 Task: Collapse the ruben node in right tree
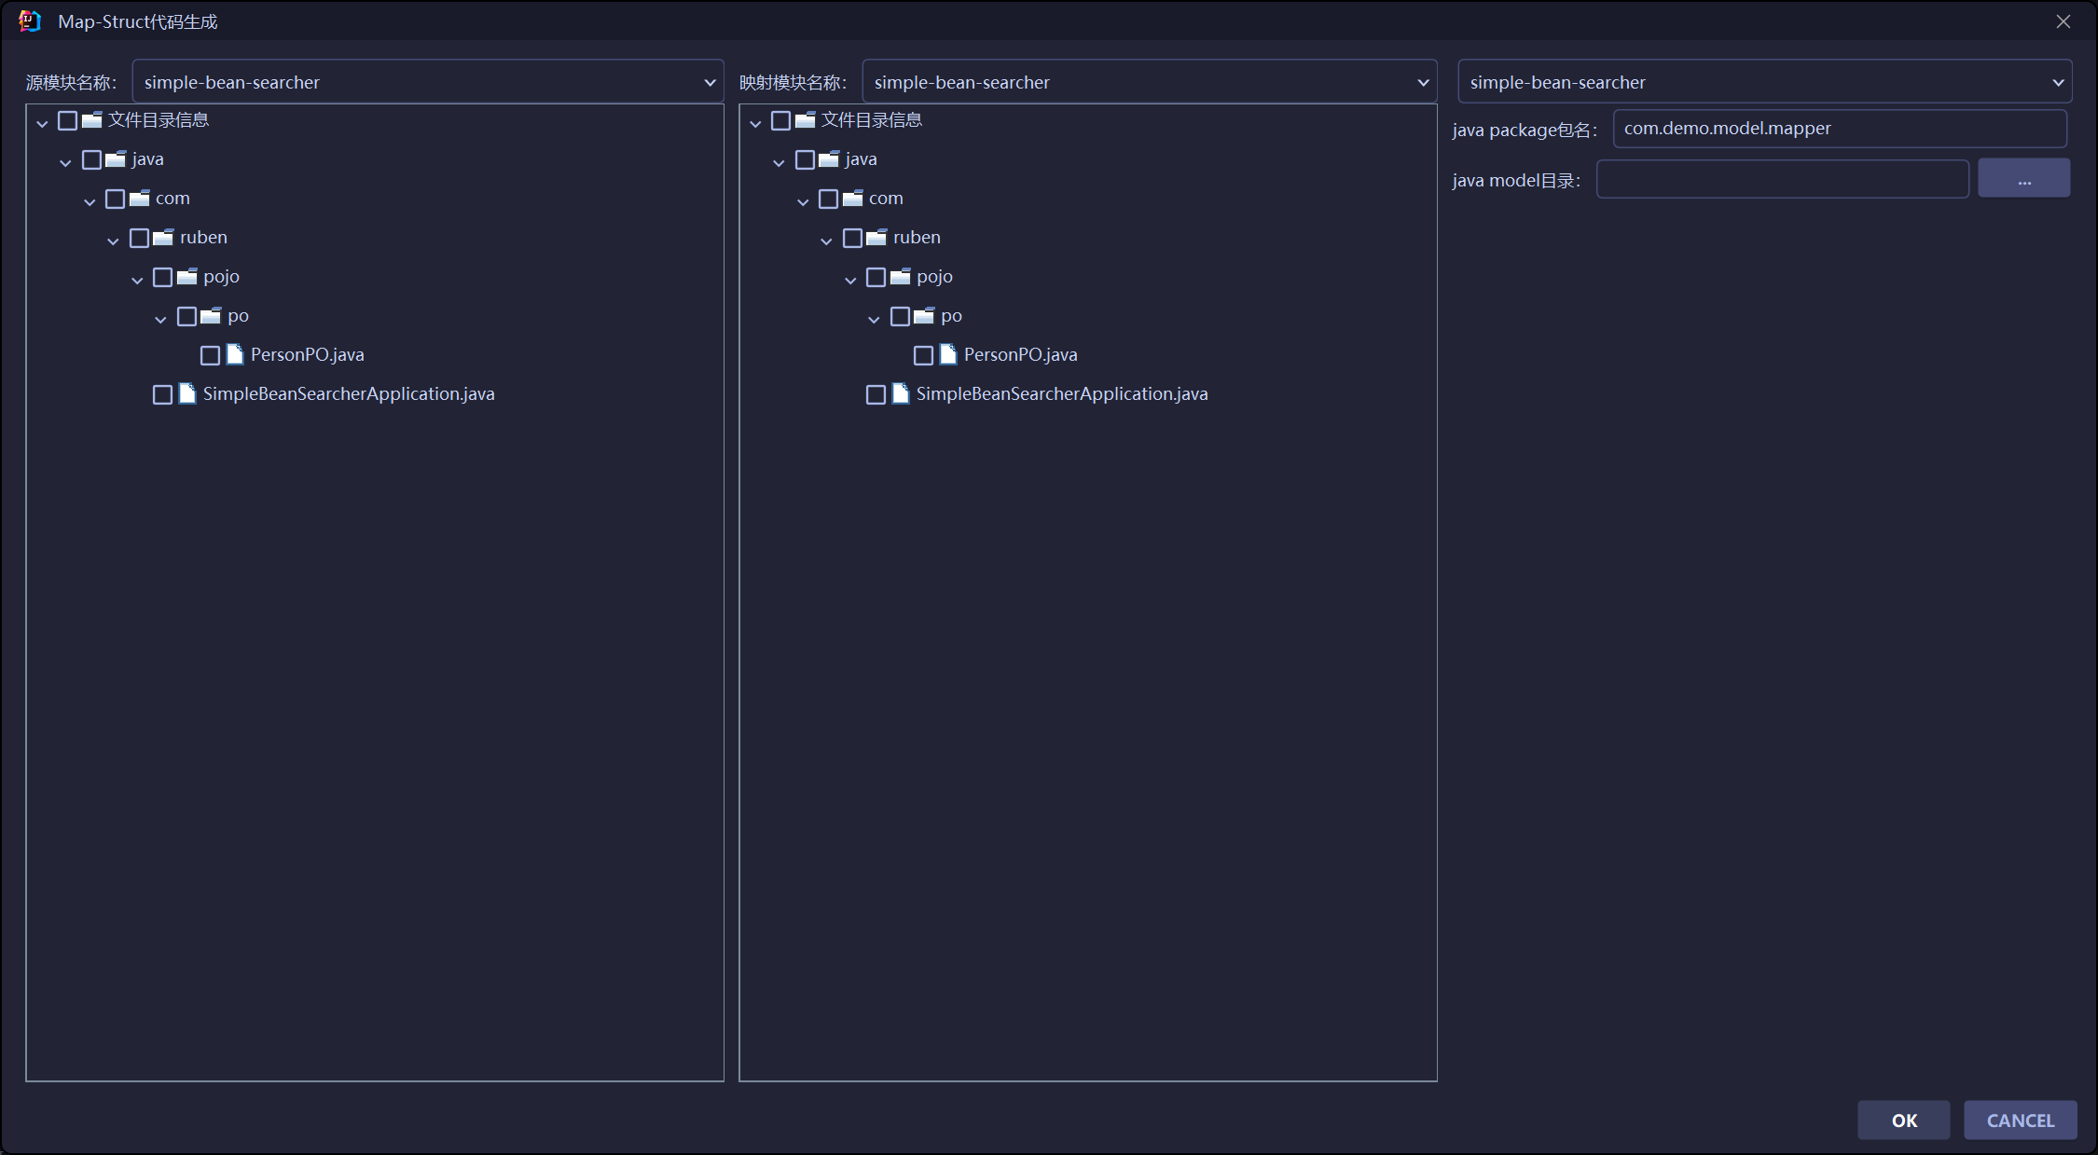click(826, 240)
